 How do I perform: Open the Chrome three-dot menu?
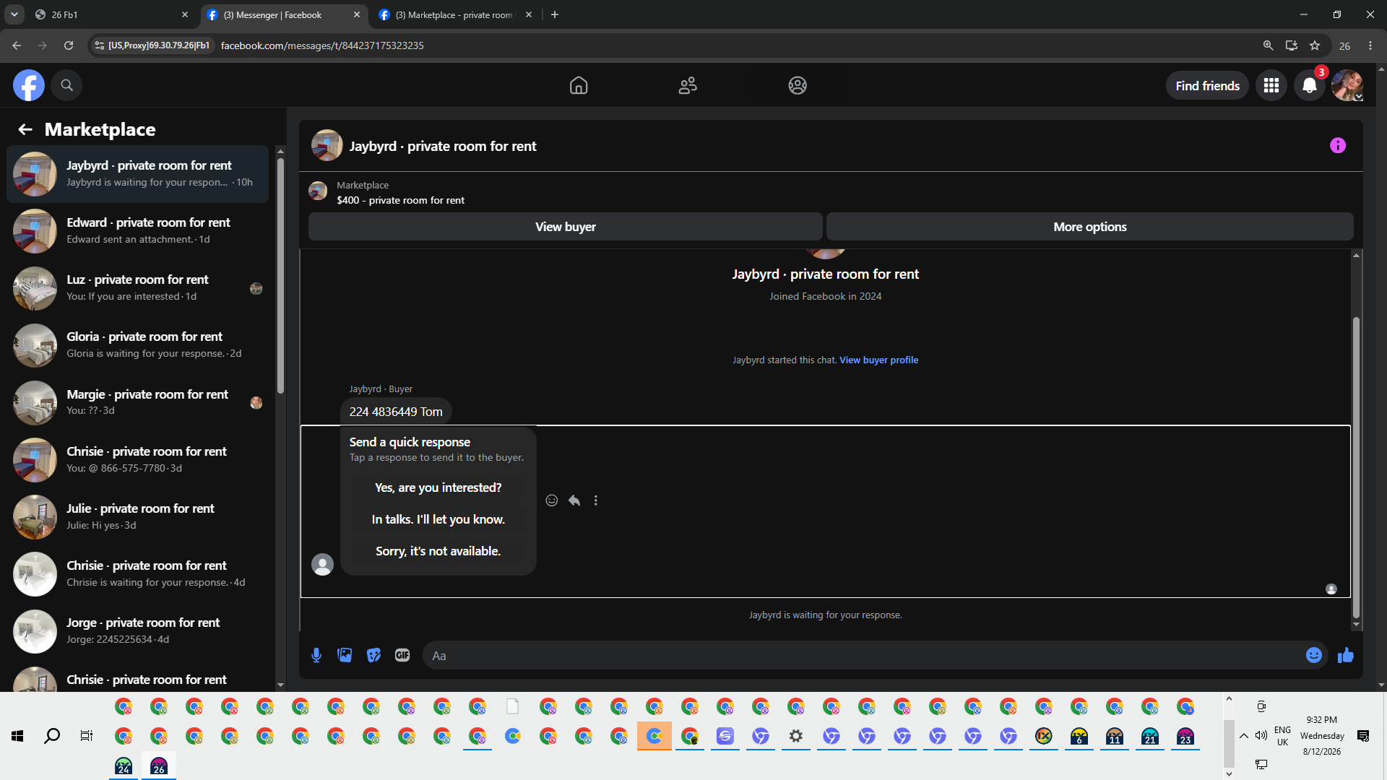point(1370,45)
